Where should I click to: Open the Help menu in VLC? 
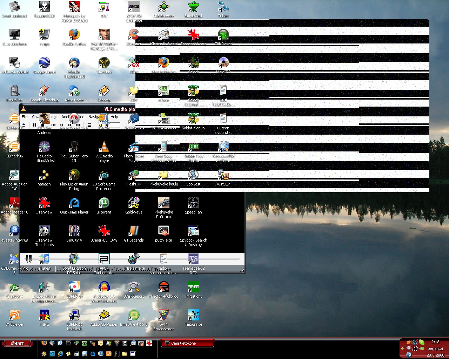(114, 117)
